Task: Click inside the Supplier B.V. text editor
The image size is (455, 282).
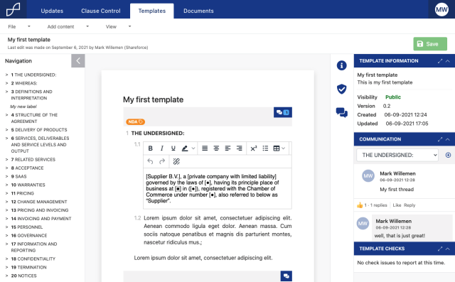Action: click(x=218, y=188)
